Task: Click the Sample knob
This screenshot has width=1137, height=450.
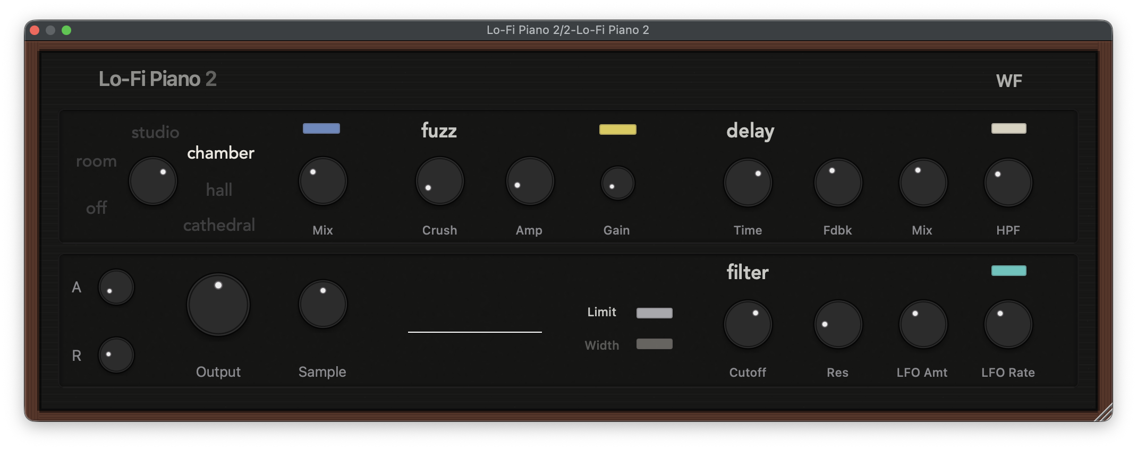Action: [x=323, y=304]
